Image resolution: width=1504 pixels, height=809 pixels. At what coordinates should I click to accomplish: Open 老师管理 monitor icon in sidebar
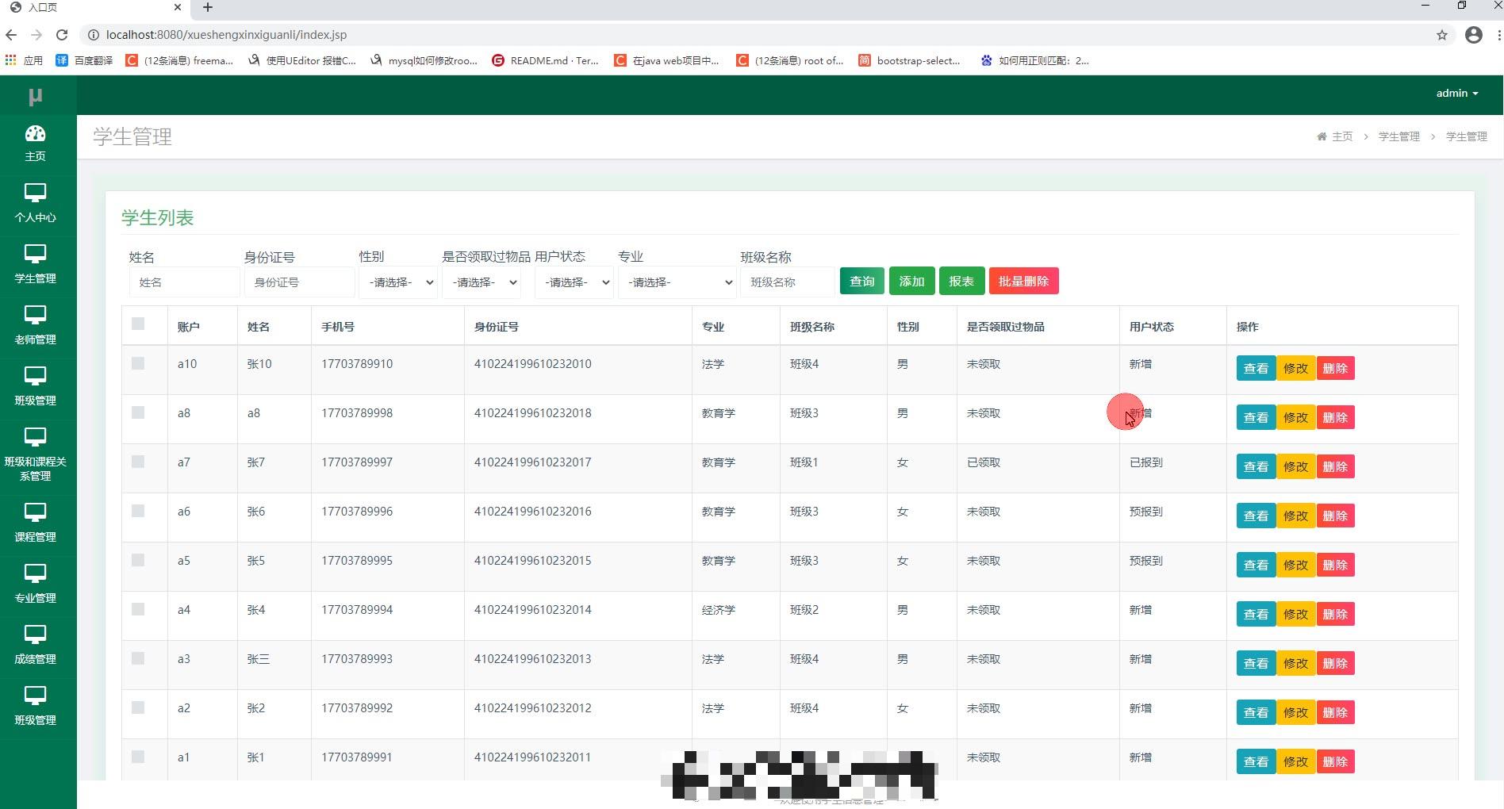[x=35, y=315]
